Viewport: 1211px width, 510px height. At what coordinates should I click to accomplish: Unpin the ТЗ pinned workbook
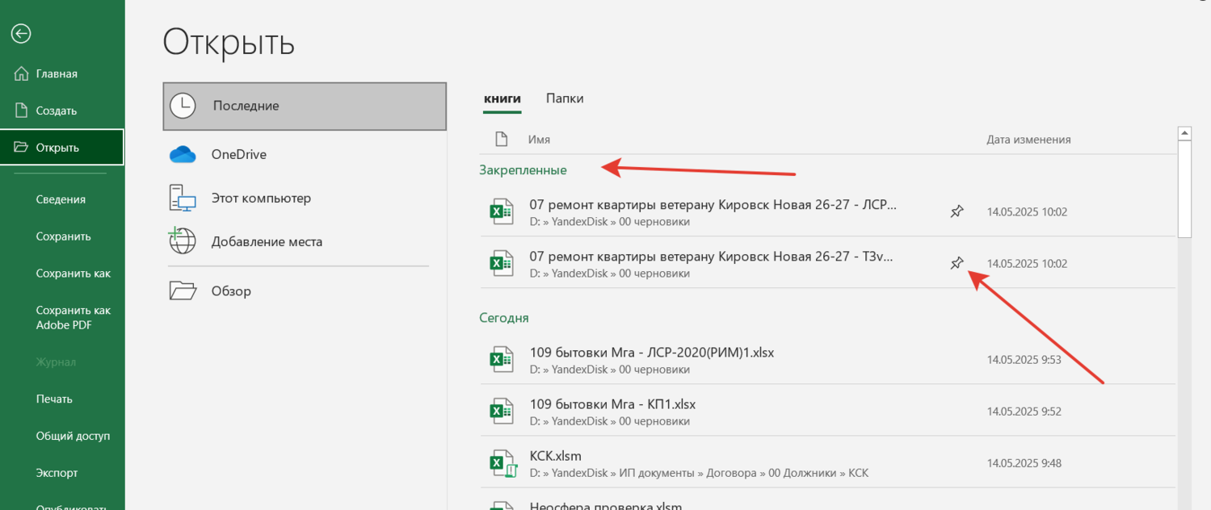click(x=957, y=263)
